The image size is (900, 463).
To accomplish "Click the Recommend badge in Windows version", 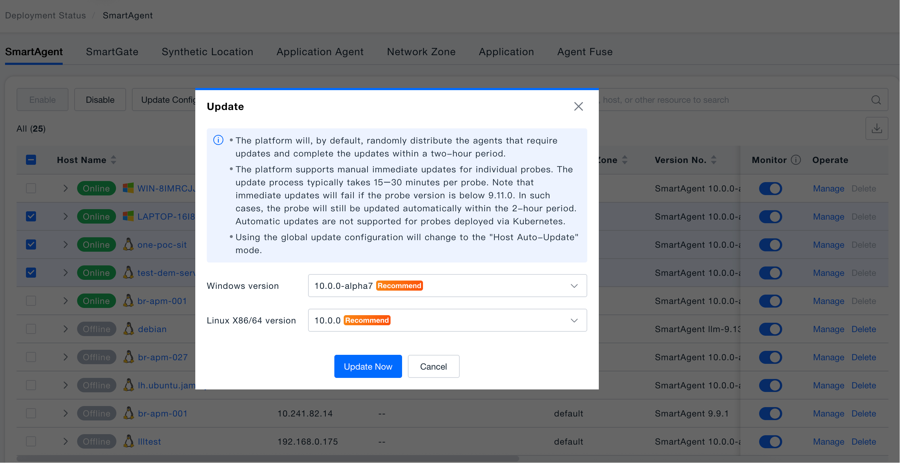I will point(400,286).
